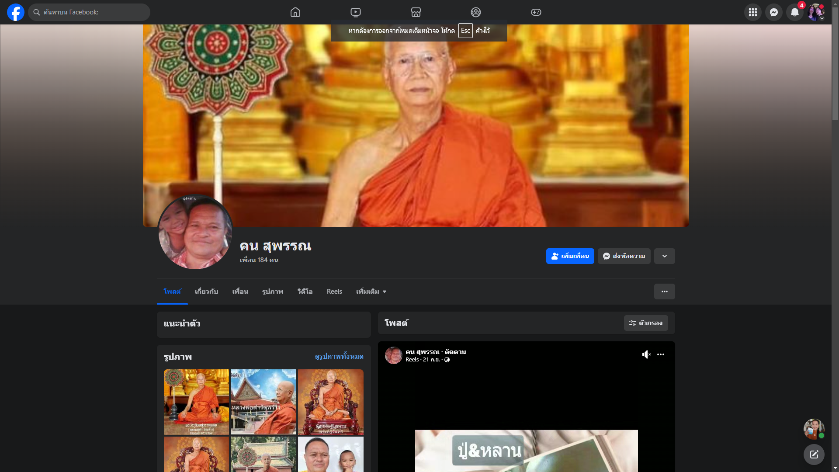This screenshot has width=839, height=472.
Task: Open the Marketplace icon
Action: (x=416, y=12)
